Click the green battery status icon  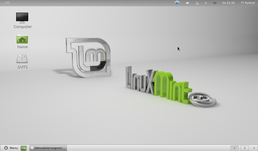click(215, 3)
